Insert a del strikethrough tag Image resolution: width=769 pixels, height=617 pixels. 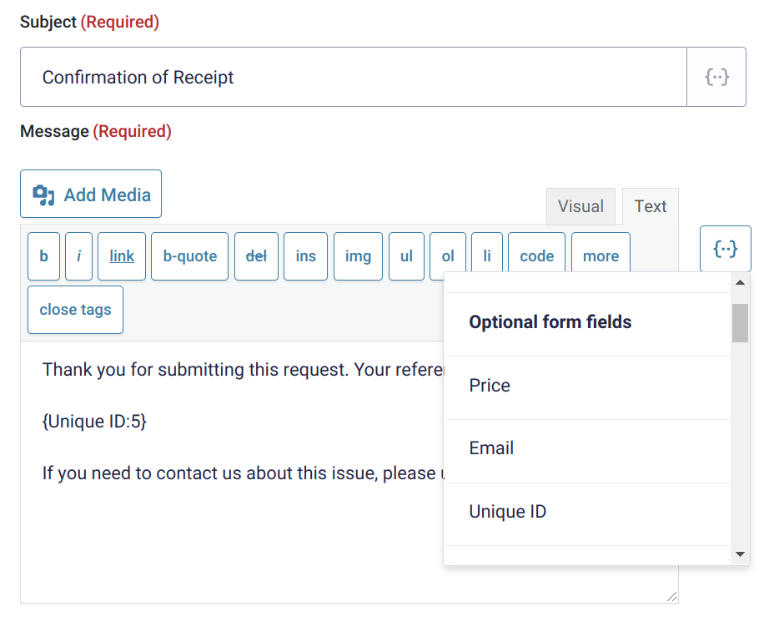pyautogui.click(x=256, y=256)
